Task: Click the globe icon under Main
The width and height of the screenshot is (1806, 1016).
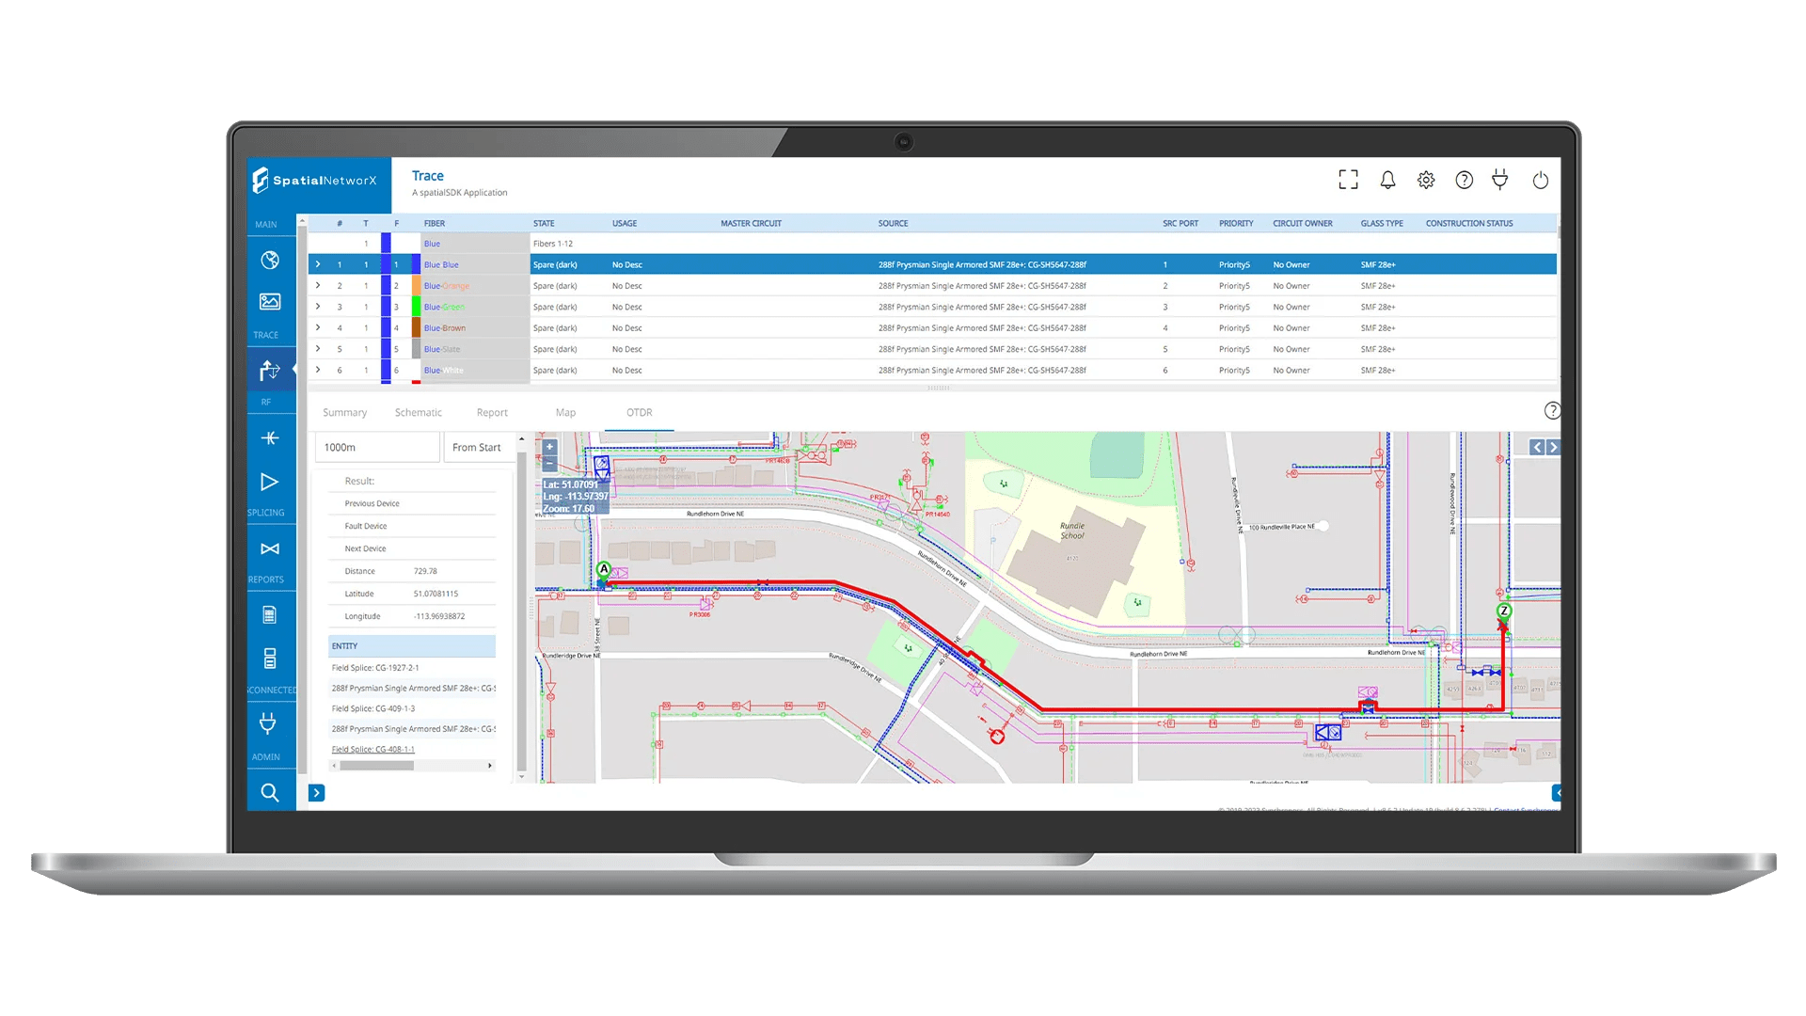Action: coord(270,261)
